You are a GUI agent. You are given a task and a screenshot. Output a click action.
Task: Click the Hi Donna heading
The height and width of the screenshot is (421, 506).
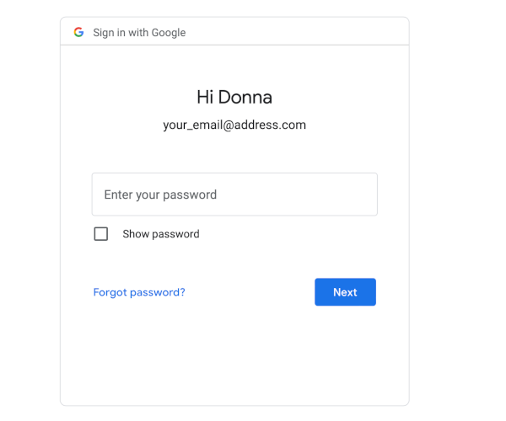point(234,97)
